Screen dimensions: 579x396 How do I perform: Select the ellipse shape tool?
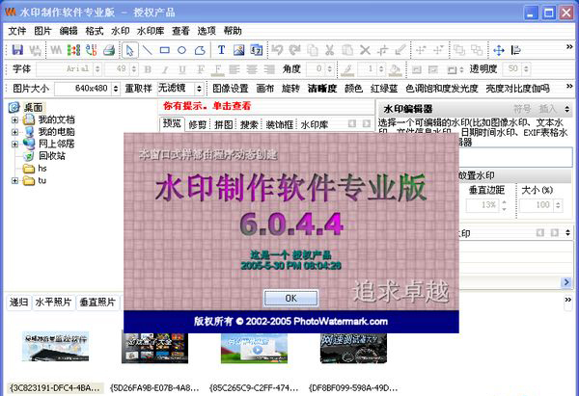tap(181, 50)
